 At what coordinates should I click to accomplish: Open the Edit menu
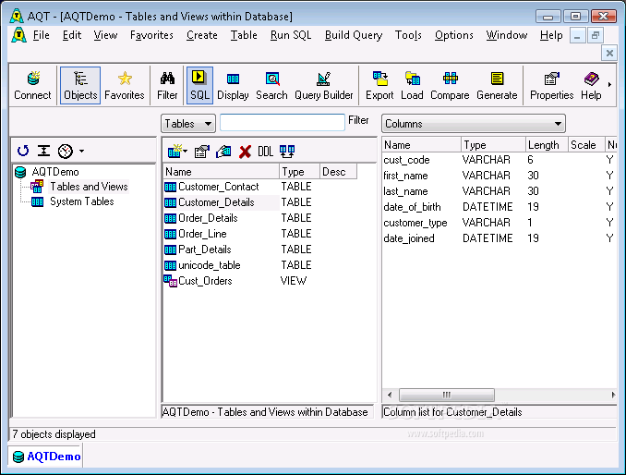[x=72, y=35]
